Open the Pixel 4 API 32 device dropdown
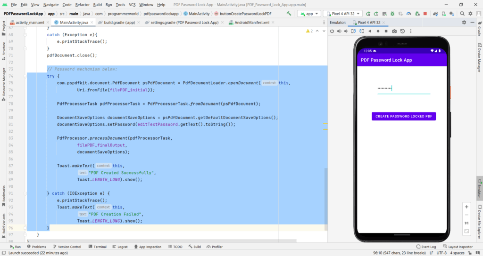Viewport: 483px width, 256px height. pyautogui.click(x=343, y=14)
